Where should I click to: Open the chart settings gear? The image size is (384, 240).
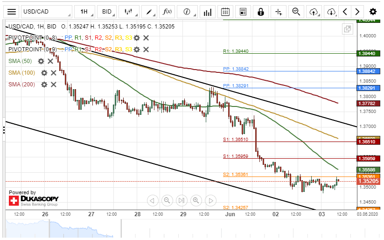coord(373,12)
